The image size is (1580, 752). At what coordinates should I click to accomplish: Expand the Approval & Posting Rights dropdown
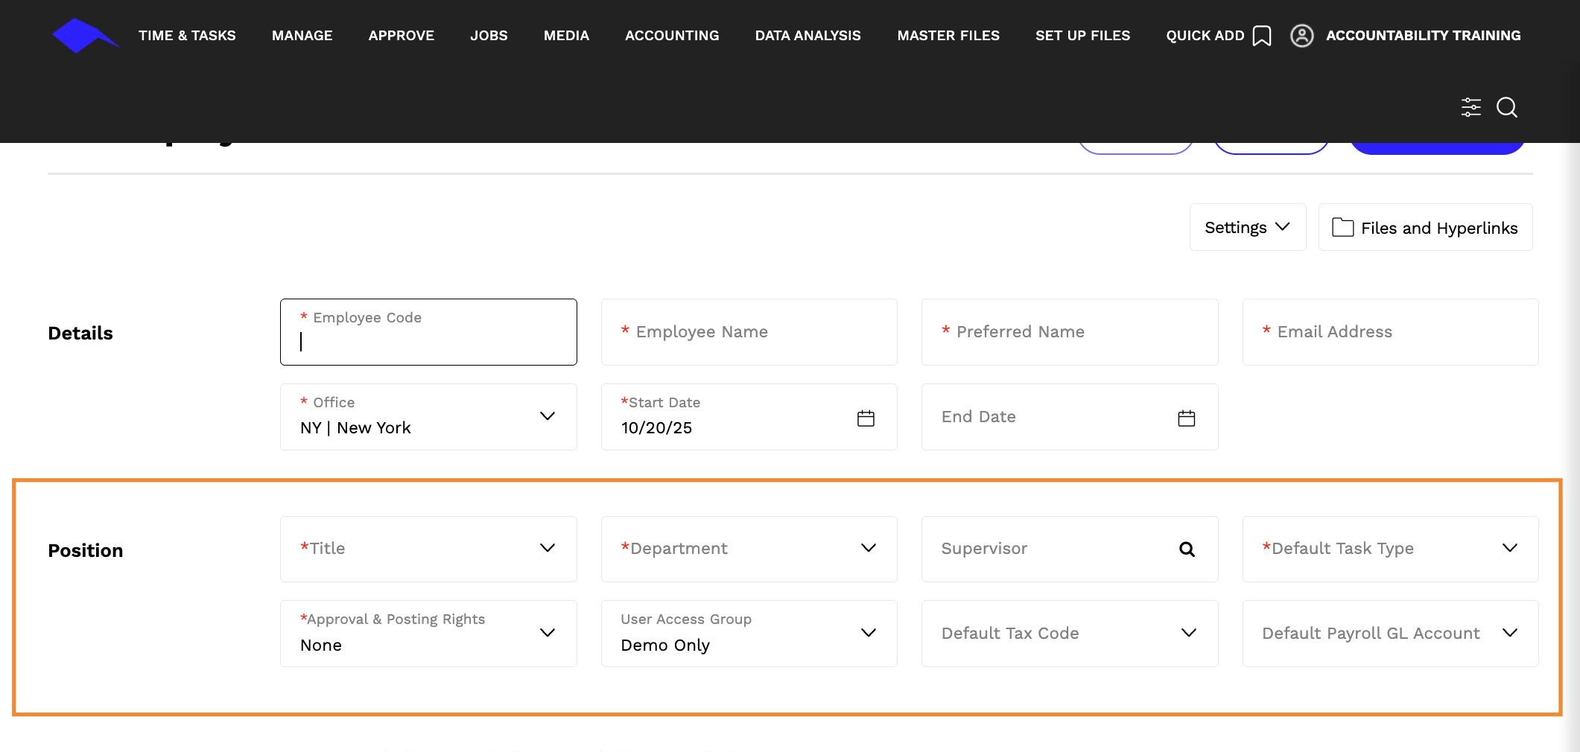click(x=428, y=634)
